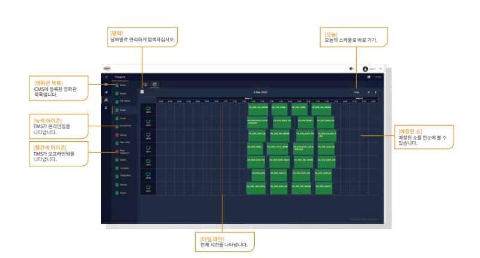Toggle the hamburger menu at sidebar top
This screenshot has width=480, height=258.
pyautogui.click(x=106, y=77)
